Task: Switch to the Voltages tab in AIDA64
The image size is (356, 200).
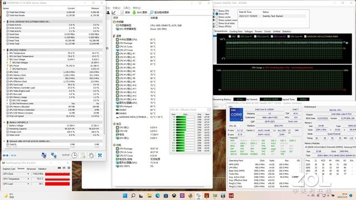Action: tap(249, 32)
